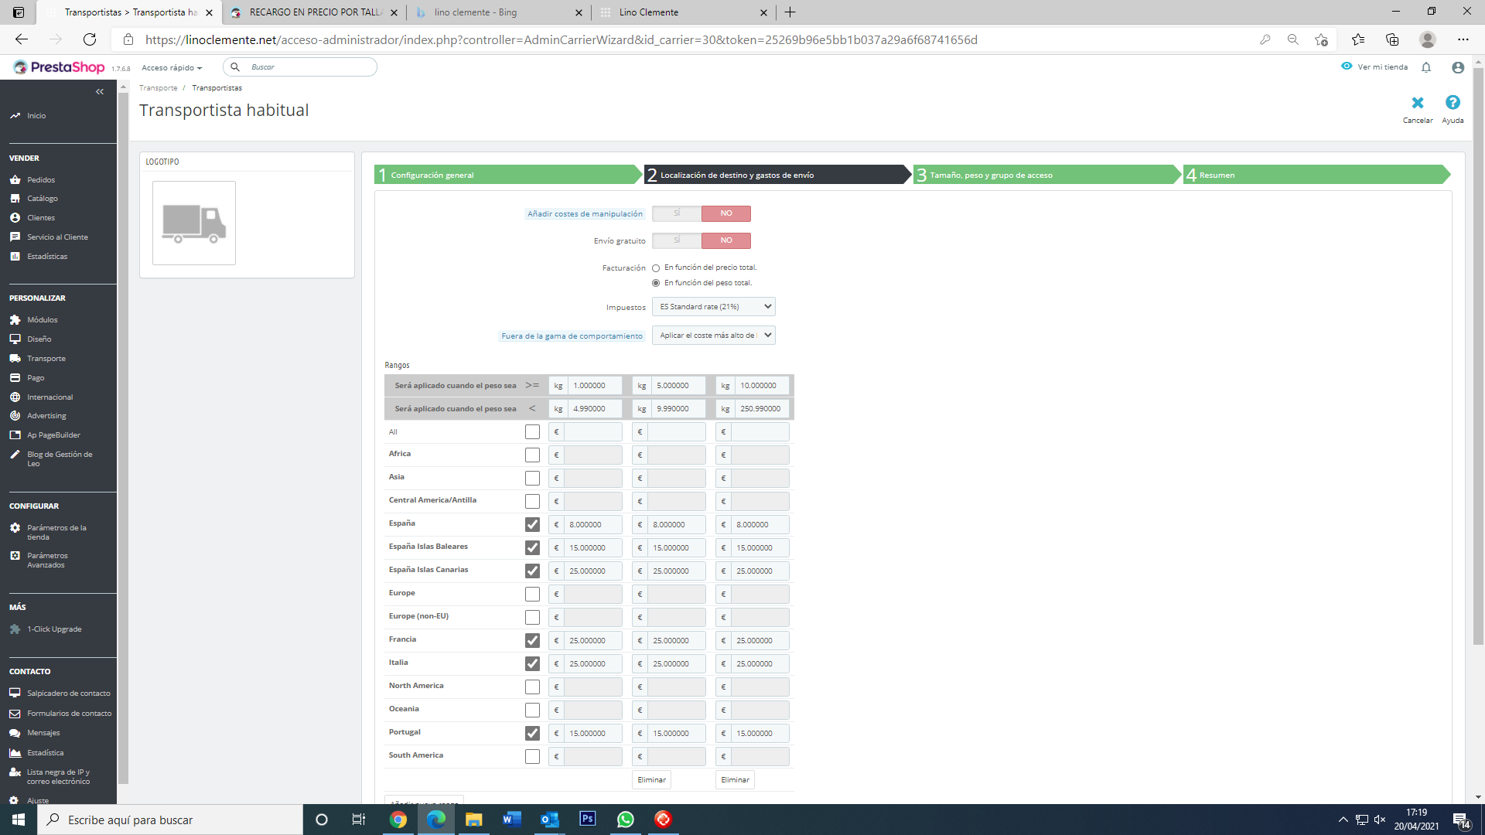Click the España first-range price field

click(593, 524)
